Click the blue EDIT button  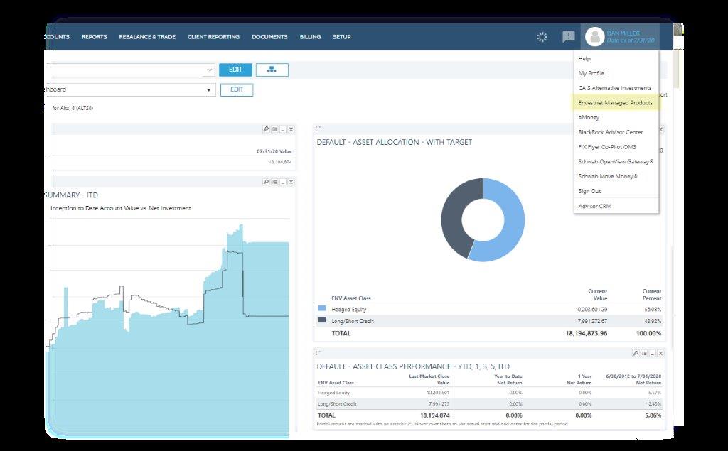pos(235,70)
